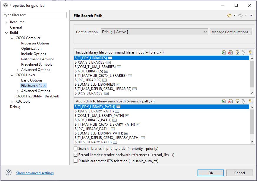Click Edit icon for library search path list
This screenshot has height=181, width=257.
point(237,101)
